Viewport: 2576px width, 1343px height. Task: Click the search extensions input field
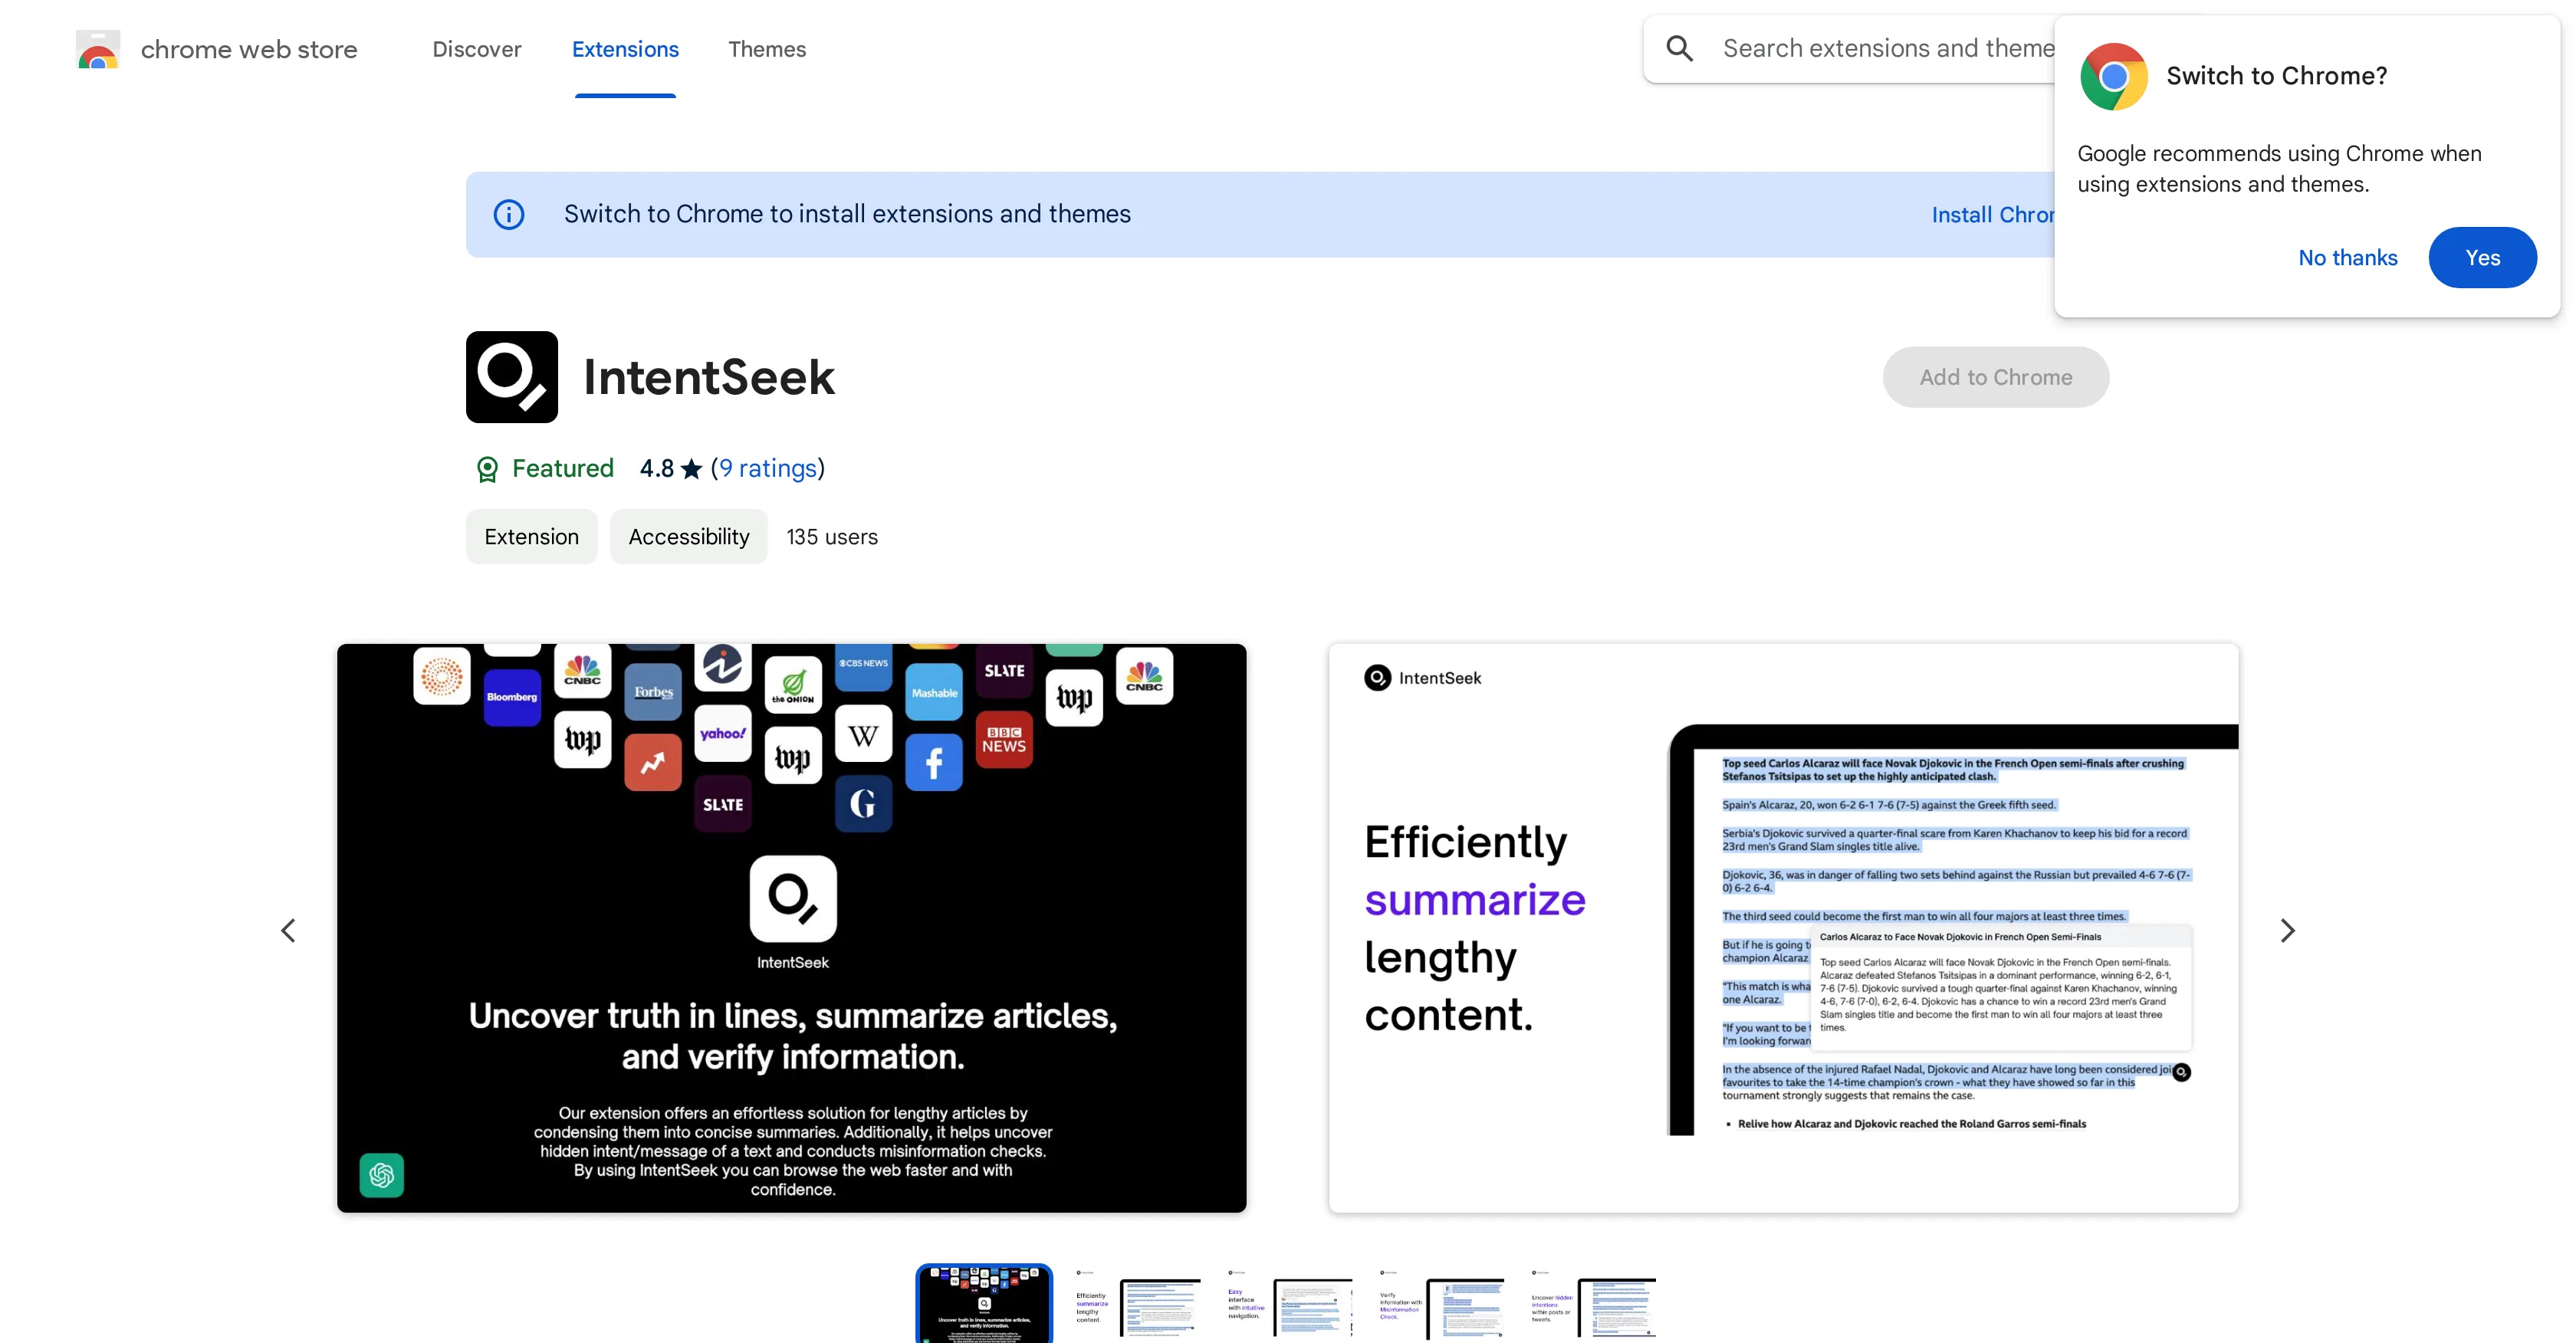tap(1880, 47)
